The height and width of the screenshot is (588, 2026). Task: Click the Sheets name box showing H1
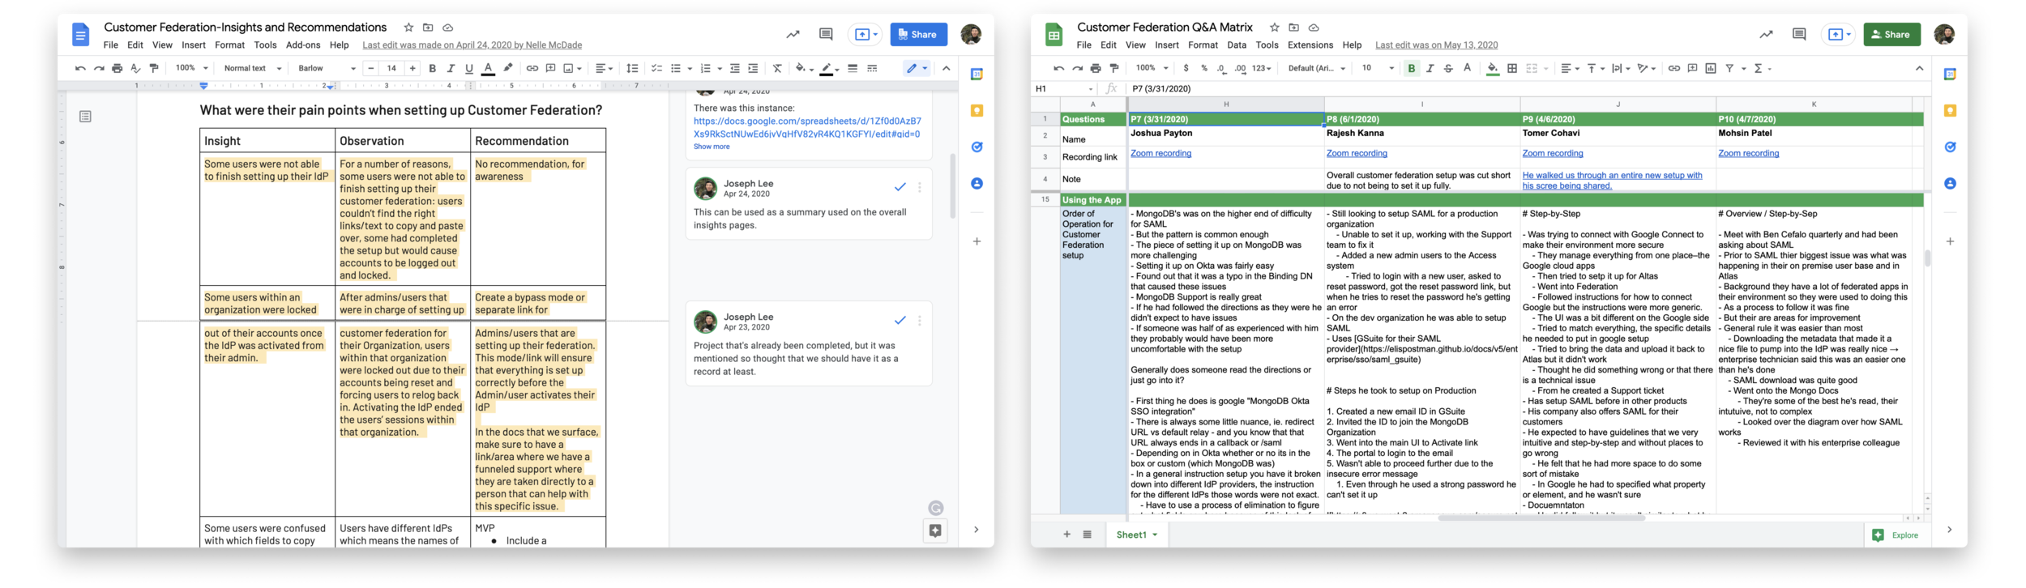click(x=1063, y=88)
